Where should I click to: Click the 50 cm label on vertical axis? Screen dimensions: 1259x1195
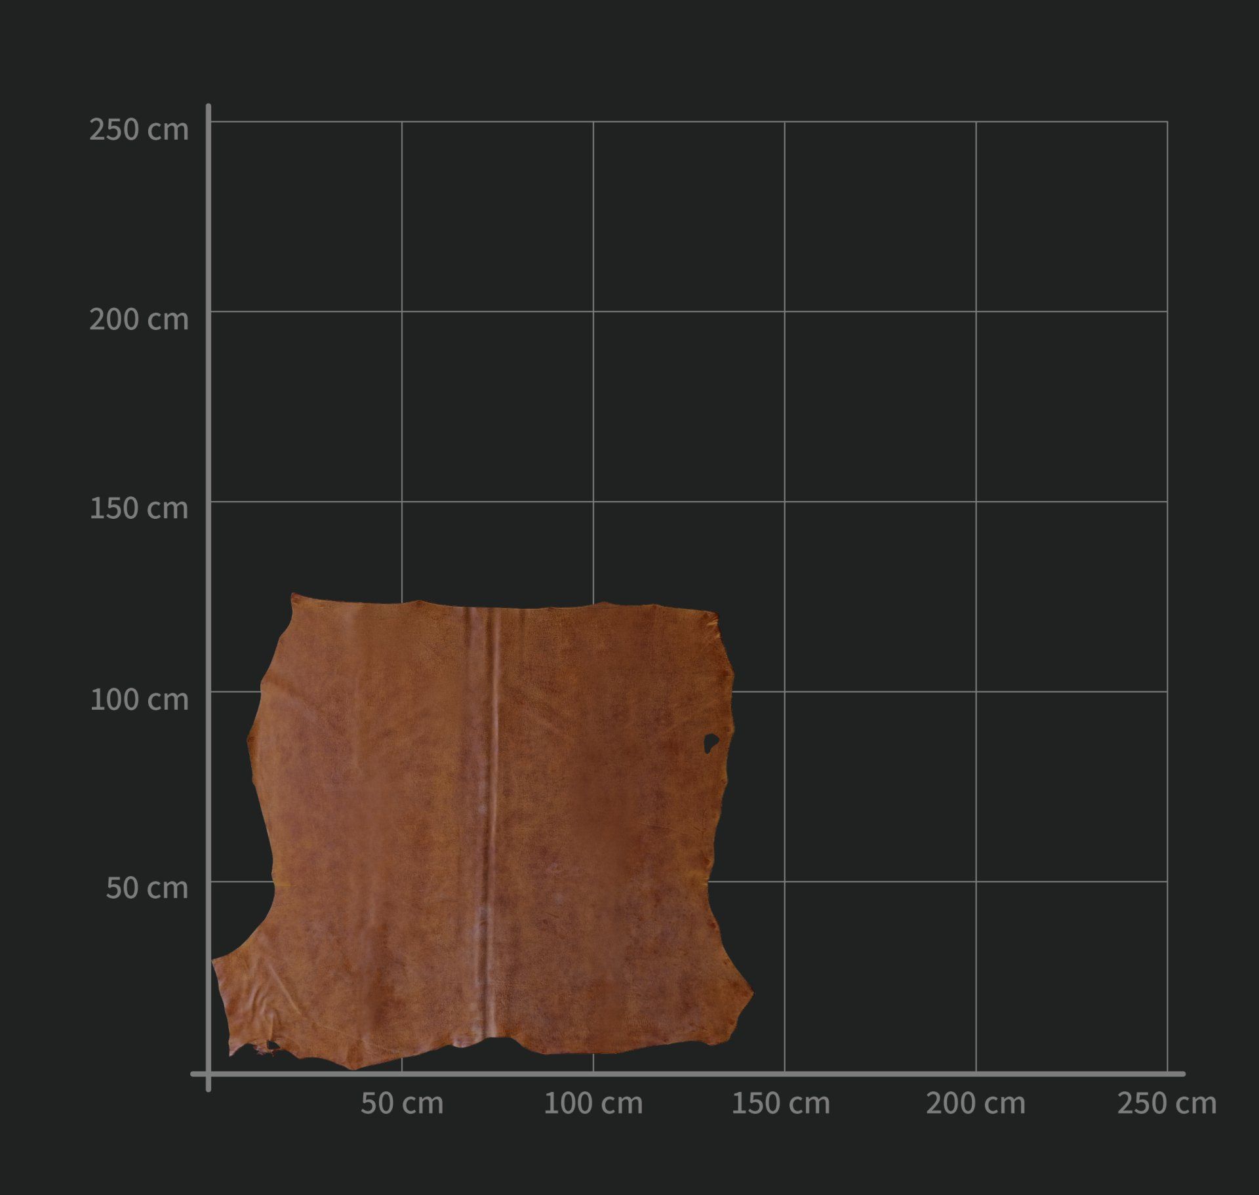click(x=146, y=887)
